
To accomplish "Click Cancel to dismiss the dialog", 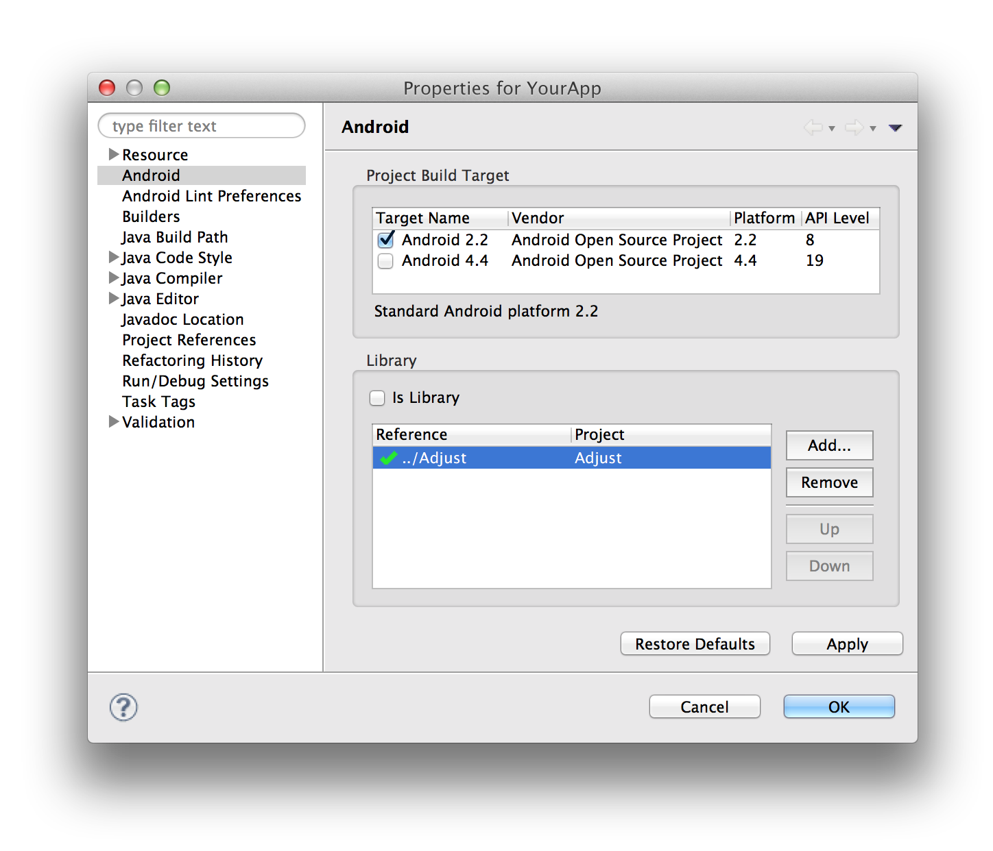I will [x=704, y=707].
